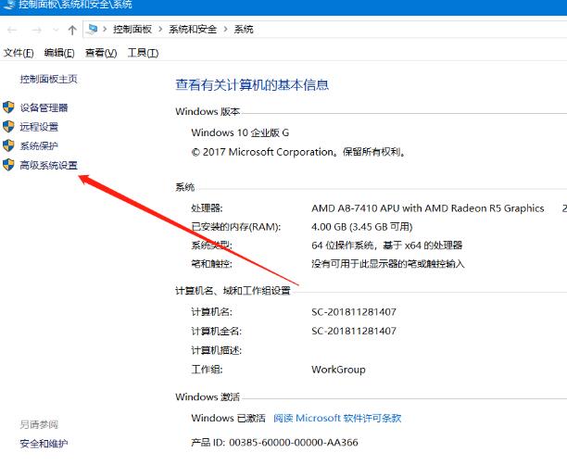Select 系统和安全 breadcrumb segment
Screen dimensions: 567x465
[193, 30]
